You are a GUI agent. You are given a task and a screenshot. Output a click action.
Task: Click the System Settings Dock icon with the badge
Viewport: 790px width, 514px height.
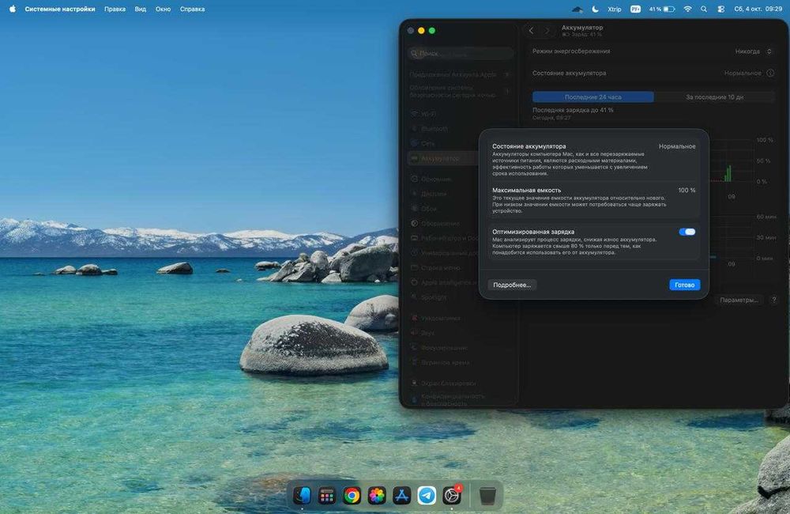452,495
